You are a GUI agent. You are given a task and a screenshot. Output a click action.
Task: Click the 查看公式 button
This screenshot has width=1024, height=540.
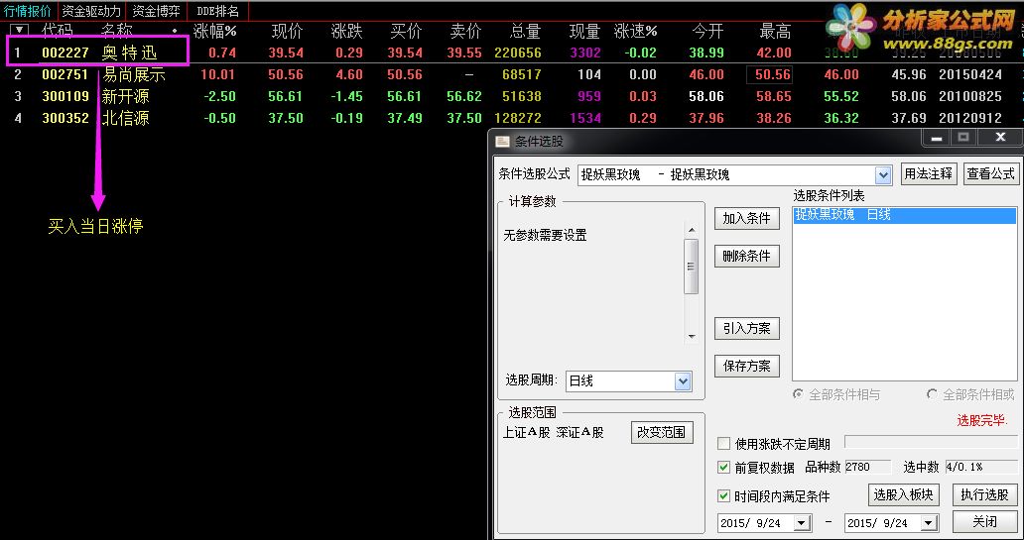click(x=990, y=174)
